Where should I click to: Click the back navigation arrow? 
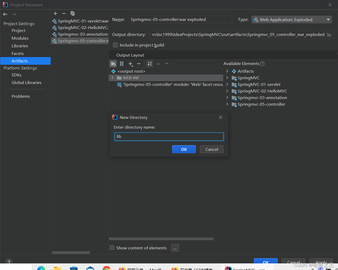coord(5,14)
